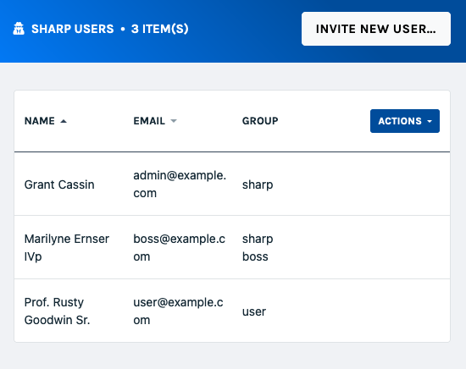The height and width of the screenshot is (369, 466).
Task: Click the ascending sort arrow beside Name
Action: (64, 121)
